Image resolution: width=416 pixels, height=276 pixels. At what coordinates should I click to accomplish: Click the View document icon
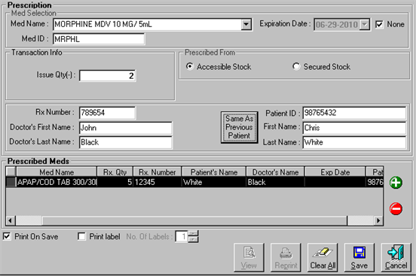tap(249, 253)
